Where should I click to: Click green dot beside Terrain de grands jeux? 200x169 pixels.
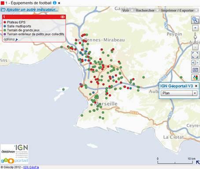click(x=5, y=30)
